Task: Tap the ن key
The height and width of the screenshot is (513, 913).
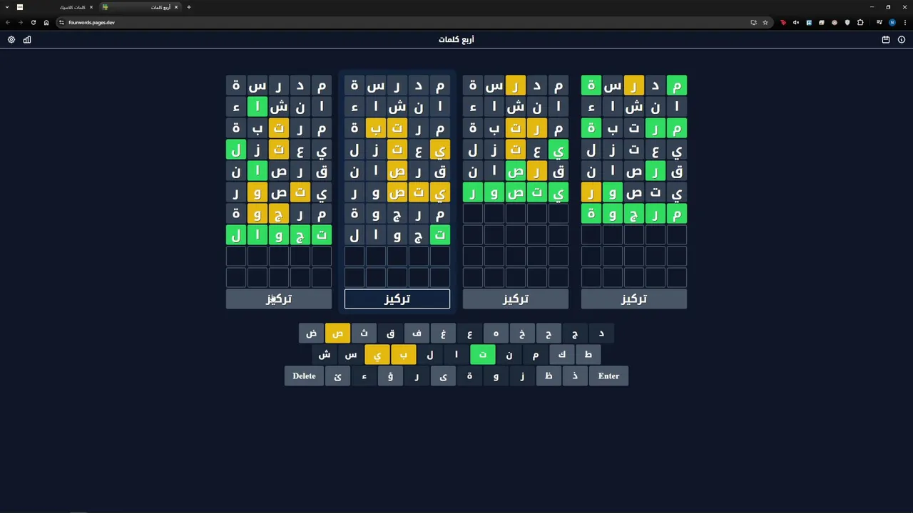Action: pos(509,355)
